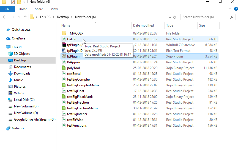Sort by the Size column header
This screenshot has width=238, height=151.
pos(202,25)
